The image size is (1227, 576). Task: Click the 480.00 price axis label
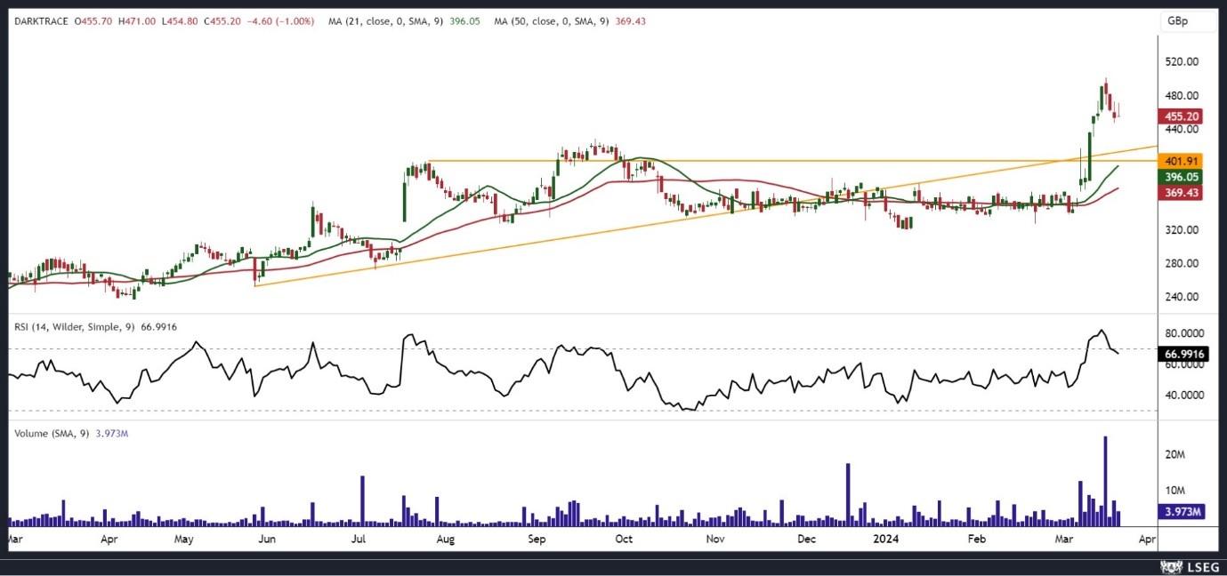tap(1182, 96)
